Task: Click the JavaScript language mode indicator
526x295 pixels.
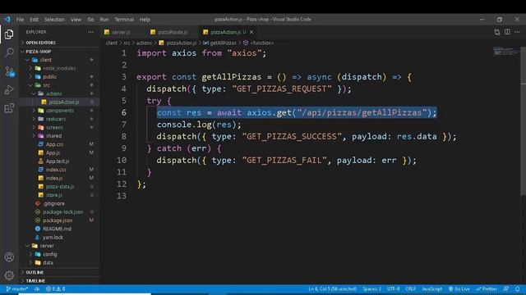Action: click(431, 288)
